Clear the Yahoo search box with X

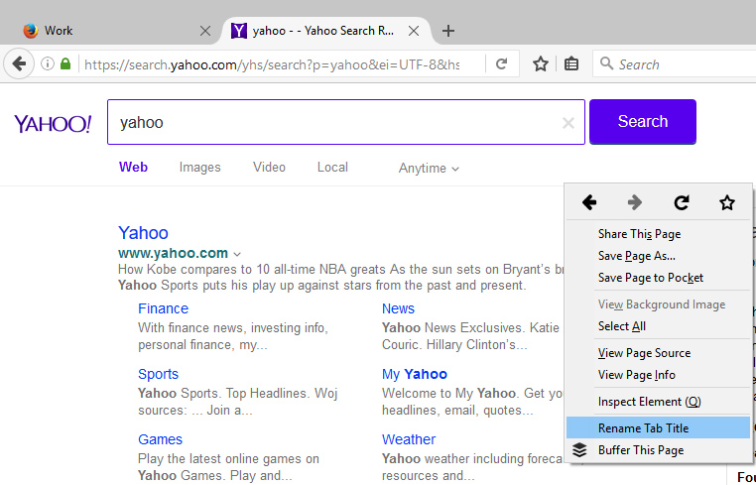click(x=567, y=123)
